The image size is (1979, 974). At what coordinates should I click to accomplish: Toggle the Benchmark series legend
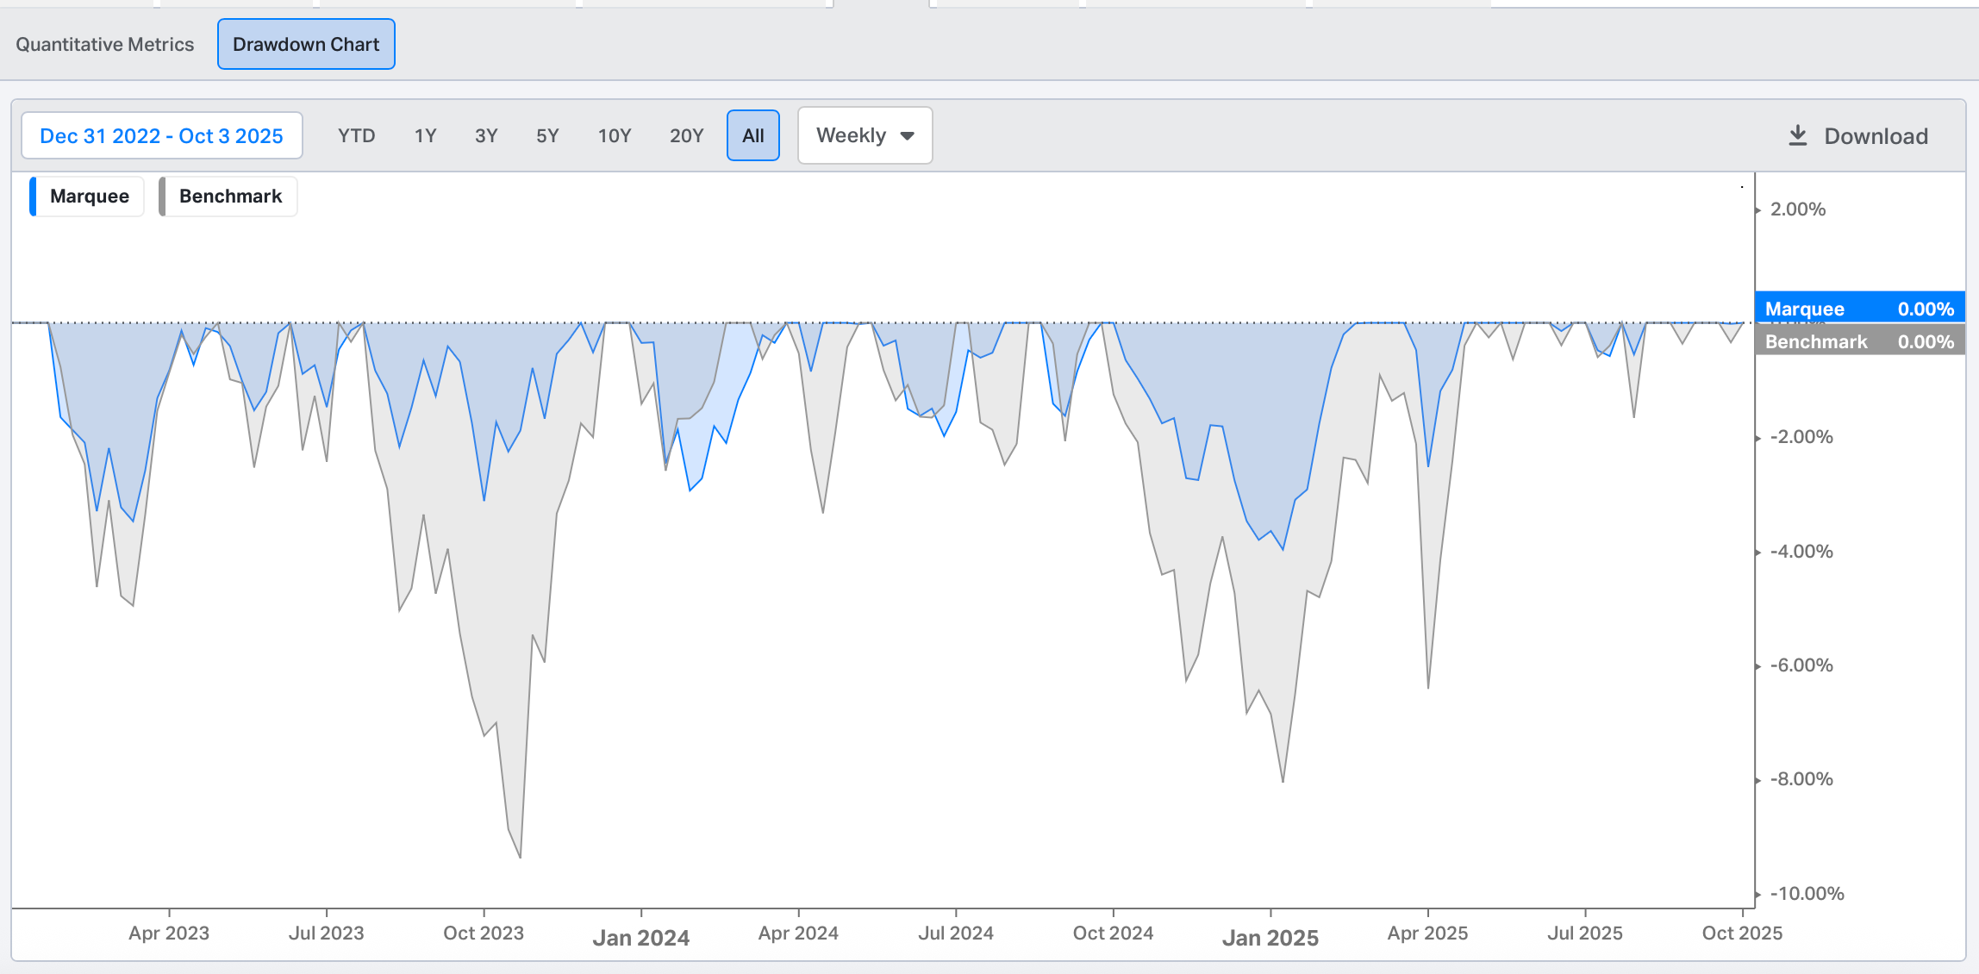pyautogui.click(x=230, y=197)
